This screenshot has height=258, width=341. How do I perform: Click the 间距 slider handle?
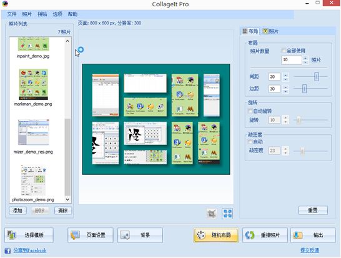(x=317, y=77)
